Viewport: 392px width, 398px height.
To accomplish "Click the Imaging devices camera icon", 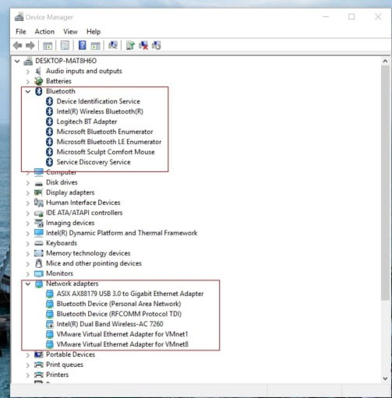I will tap(39, 223).
